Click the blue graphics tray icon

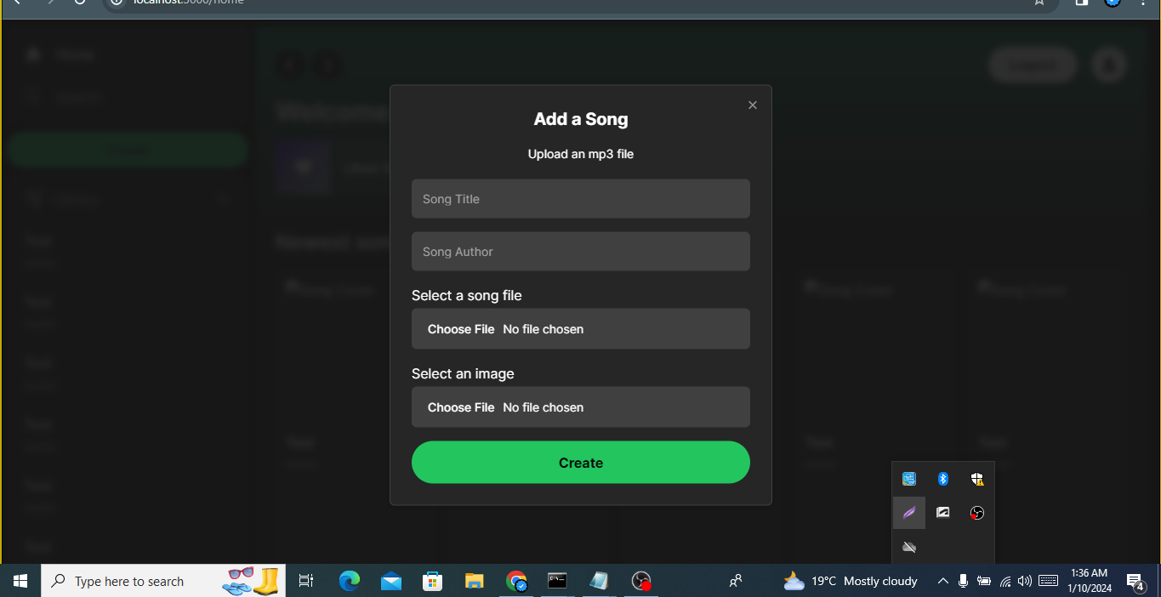coord(908,479)
